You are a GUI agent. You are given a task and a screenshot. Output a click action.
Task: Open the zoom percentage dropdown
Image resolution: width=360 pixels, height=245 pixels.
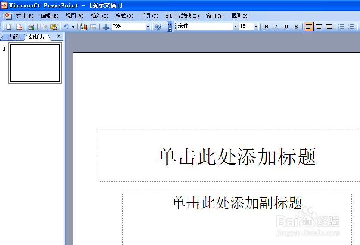148,27
